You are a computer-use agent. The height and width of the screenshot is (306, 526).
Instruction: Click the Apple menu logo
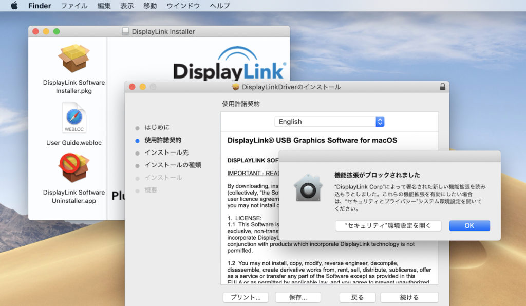pyautogui.click(x=14, y=6)
